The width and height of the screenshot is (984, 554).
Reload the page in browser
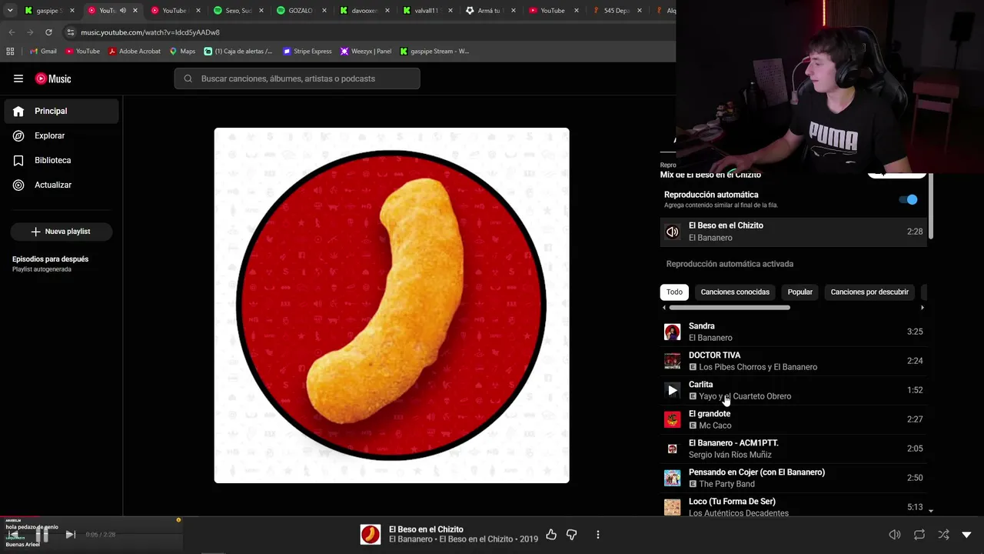click(48, 32)
